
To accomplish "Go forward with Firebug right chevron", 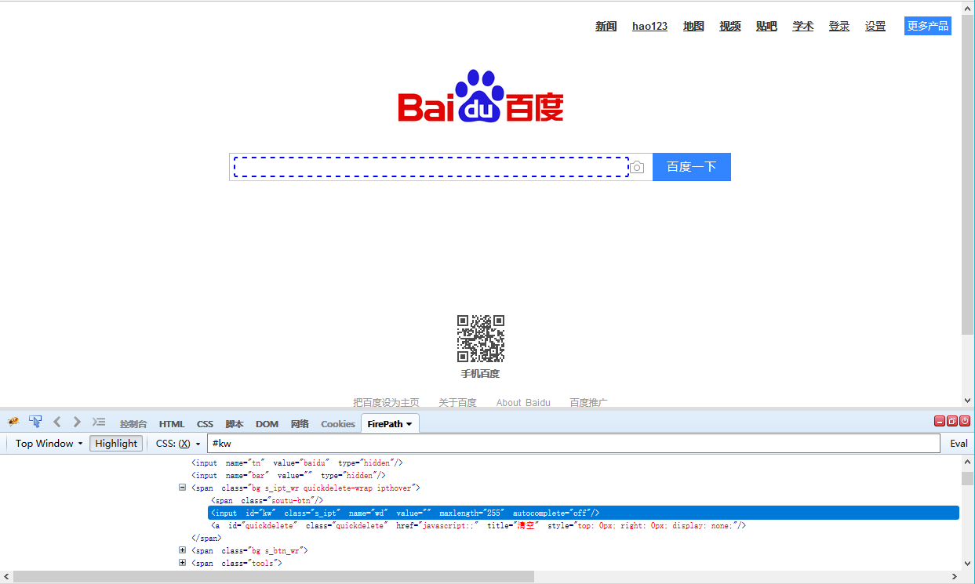I will pos(77,422).
